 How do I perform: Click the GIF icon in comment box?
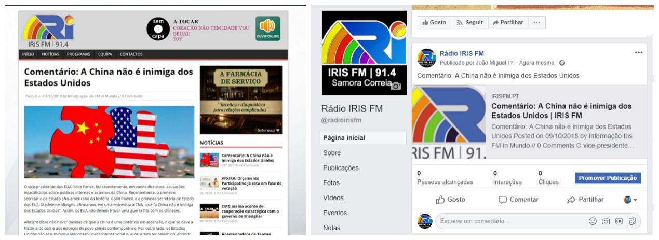point(618,221)
